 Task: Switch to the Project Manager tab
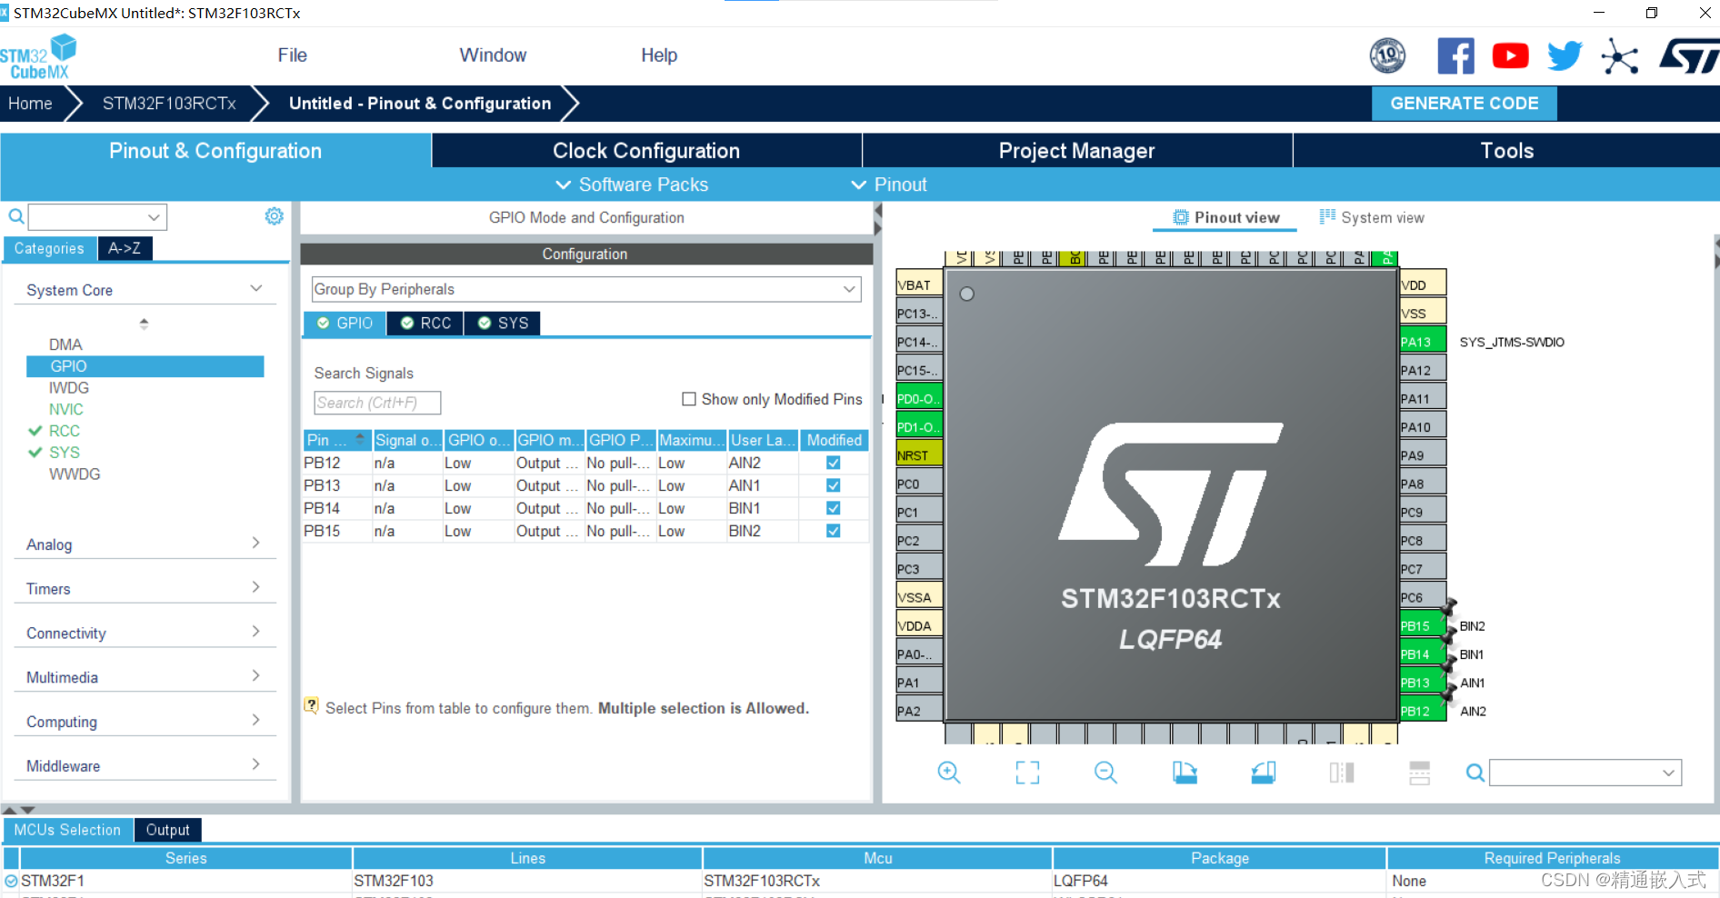click(x=1077, y=151)
